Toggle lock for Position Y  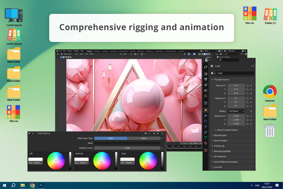(x=247, y=89)
